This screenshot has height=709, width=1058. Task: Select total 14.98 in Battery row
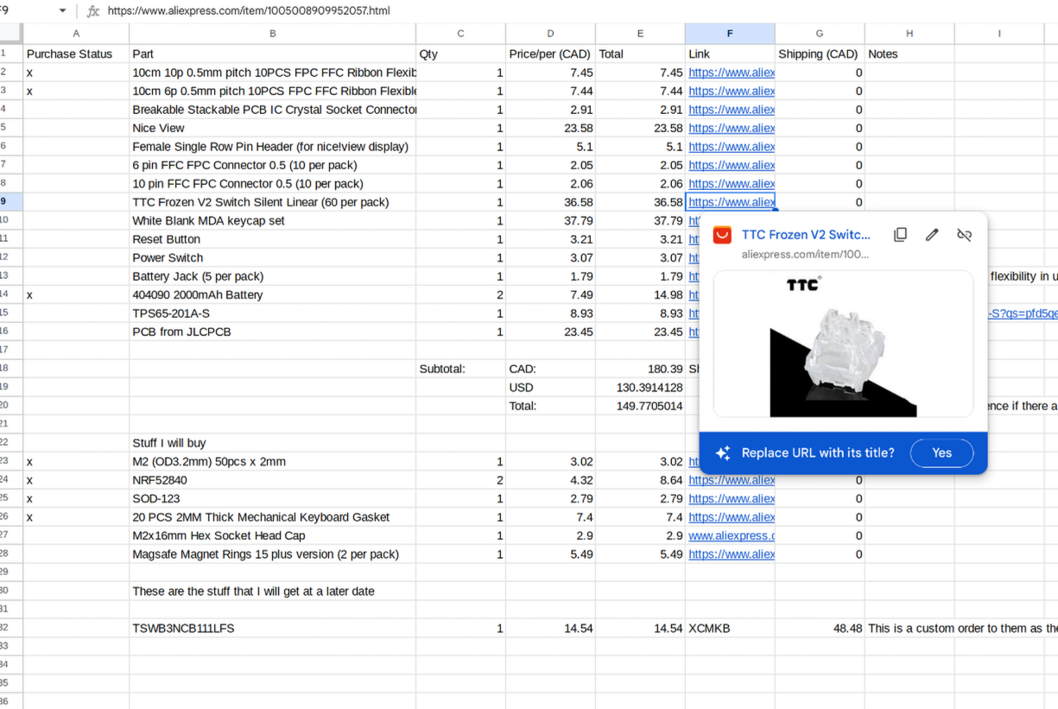[640, 294]
